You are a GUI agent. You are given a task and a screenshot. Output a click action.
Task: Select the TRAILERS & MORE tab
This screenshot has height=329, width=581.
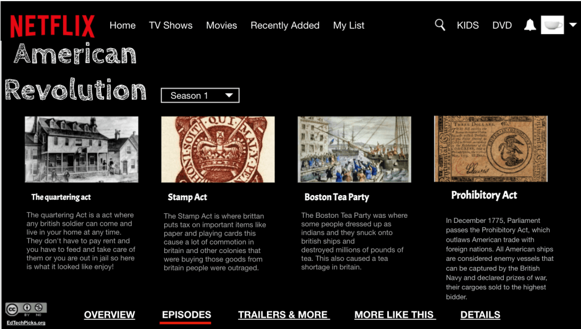pyautogui.click(x=284, y=315)
